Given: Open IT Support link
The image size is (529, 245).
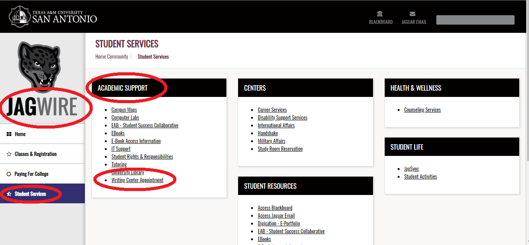Looking at the screenshot, I should pyautogui.click(x=121, y=149).
